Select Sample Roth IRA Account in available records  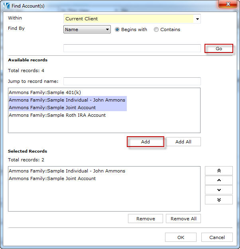[x=57, y=115]
